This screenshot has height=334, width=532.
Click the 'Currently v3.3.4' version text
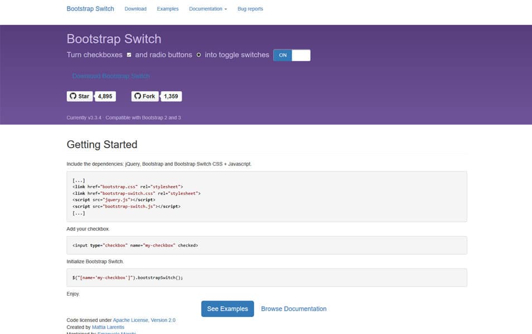84,117
